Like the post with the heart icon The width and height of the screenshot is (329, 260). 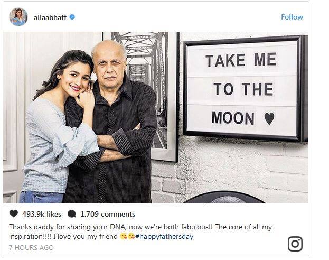point(14,214)
